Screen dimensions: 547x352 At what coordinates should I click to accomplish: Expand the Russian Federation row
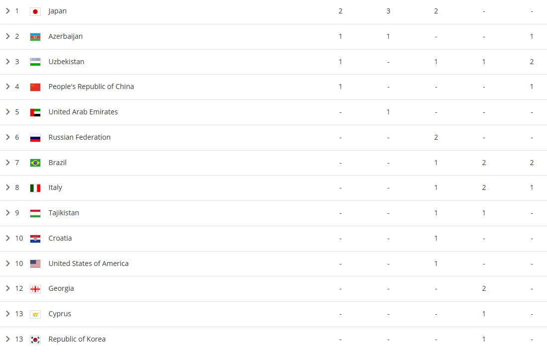(x=7, y=137)
